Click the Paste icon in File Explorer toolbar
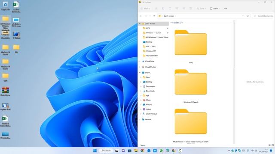 click(x=170, y=9)
